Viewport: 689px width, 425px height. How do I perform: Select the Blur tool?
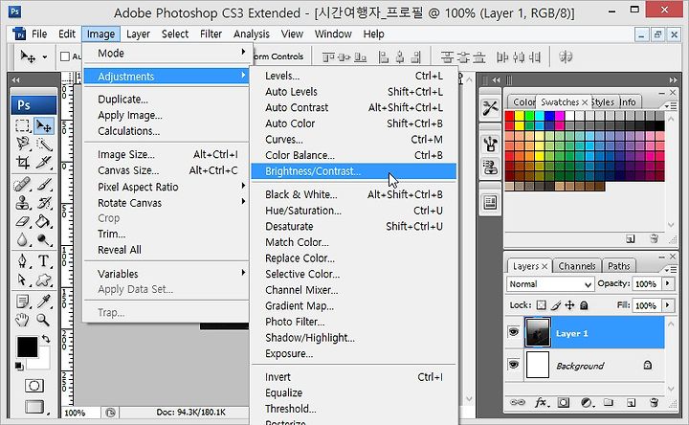point(22,239)
